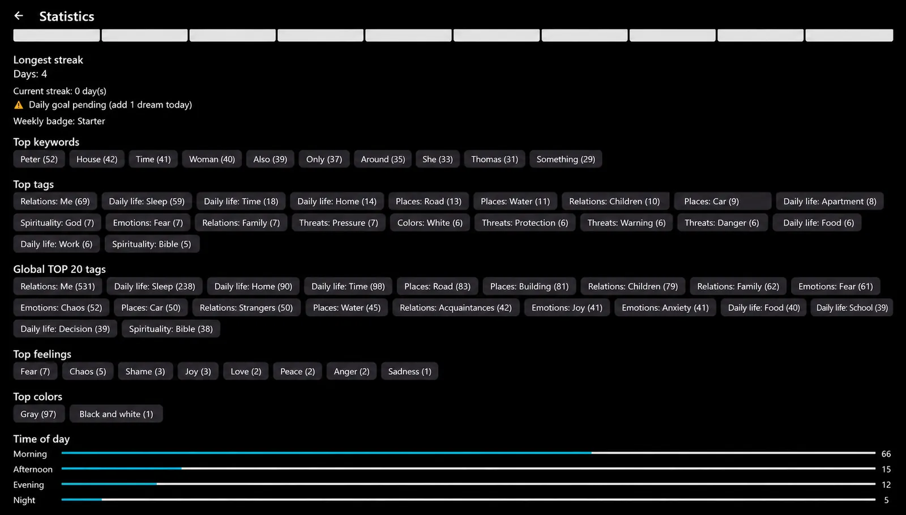Select the Shame (3) feeling chip
The image size is (906, 515).
coord(146,372)
